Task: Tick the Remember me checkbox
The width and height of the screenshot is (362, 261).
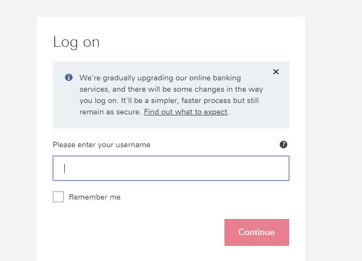Action: pos(58,197)
